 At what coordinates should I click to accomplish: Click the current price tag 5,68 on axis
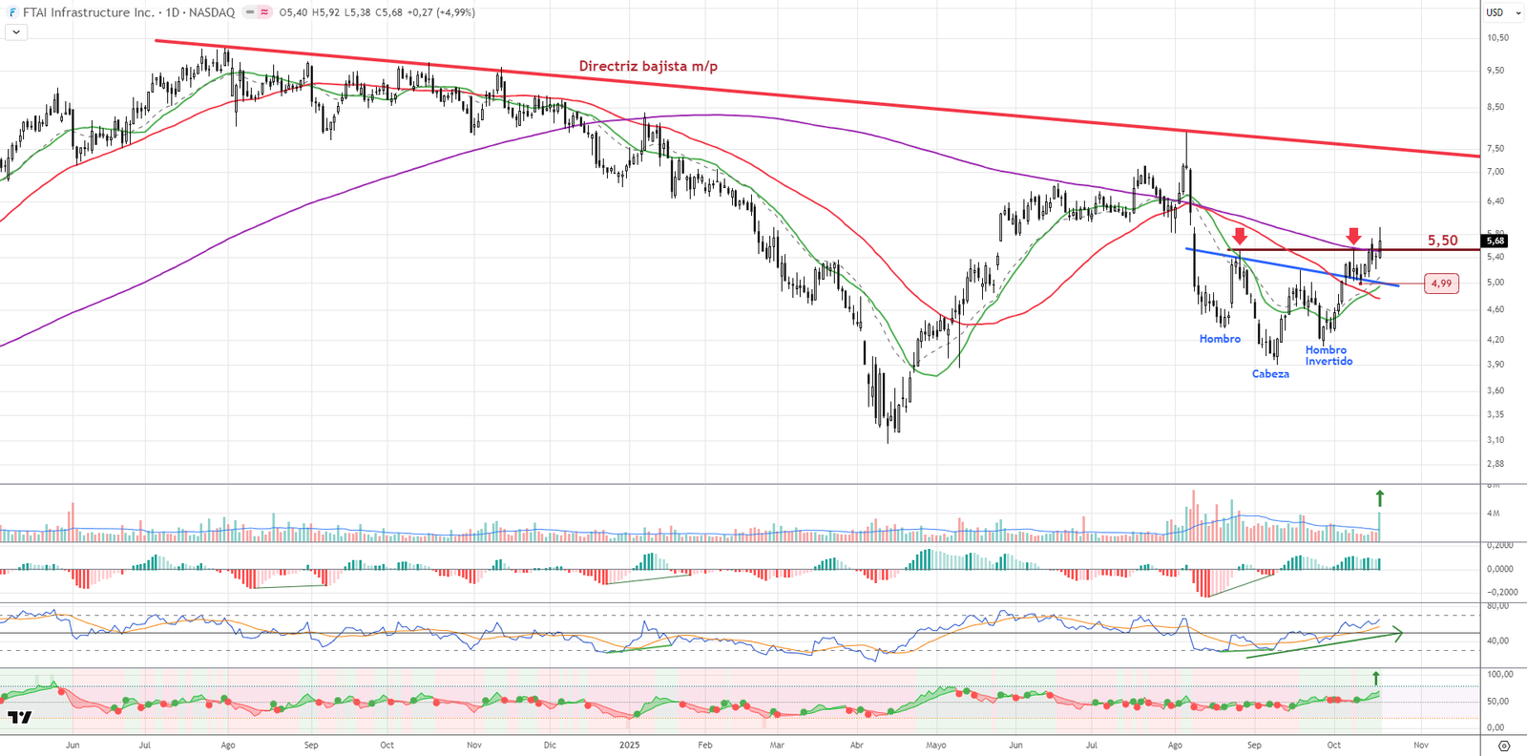(x=1495, y=241)
